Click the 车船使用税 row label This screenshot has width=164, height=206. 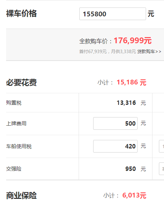pos(19,146)
